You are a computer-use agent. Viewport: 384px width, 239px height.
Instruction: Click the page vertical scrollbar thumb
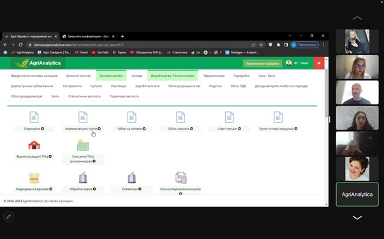coord(326,93)
